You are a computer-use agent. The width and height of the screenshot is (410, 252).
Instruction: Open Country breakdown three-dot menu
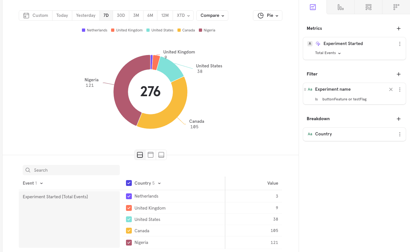pos(400,134)
